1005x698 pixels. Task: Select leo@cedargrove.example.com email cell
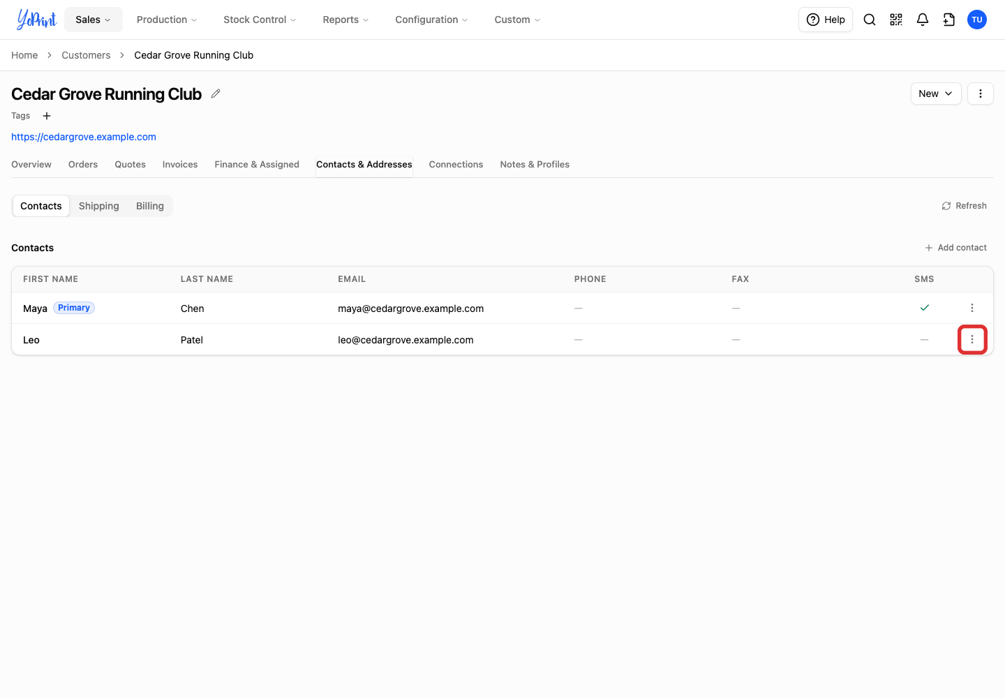click(405, 340)
